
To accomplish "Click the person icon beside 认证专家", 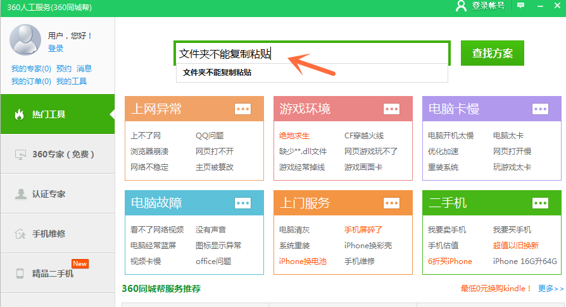I will [x=20, y=194].
